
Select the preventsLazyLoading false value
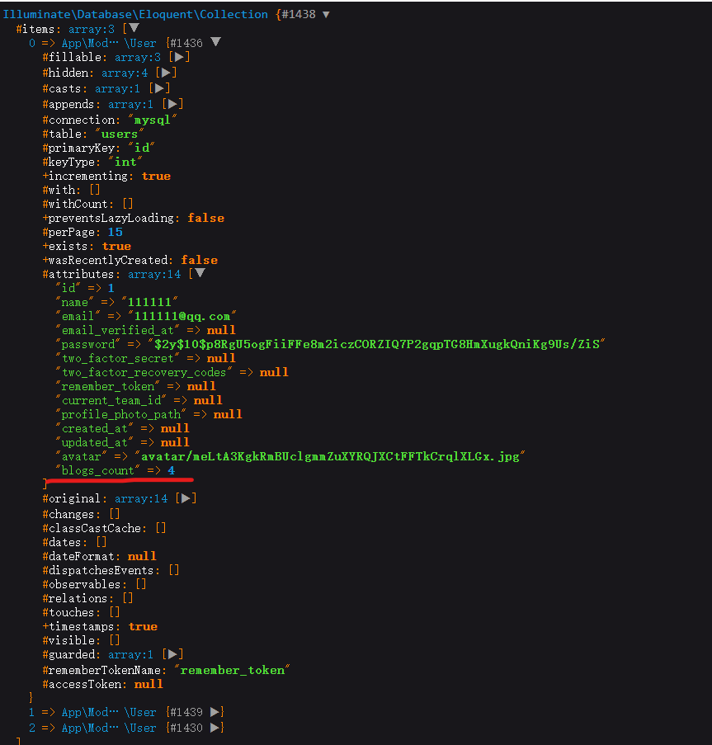205,218
